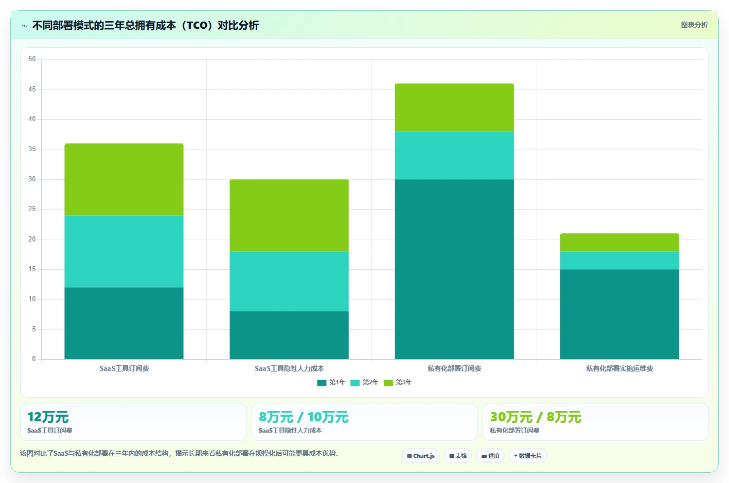This screenshot has height=483, width=729.
Task: Click the y-axis value 30
Action: 32,179
